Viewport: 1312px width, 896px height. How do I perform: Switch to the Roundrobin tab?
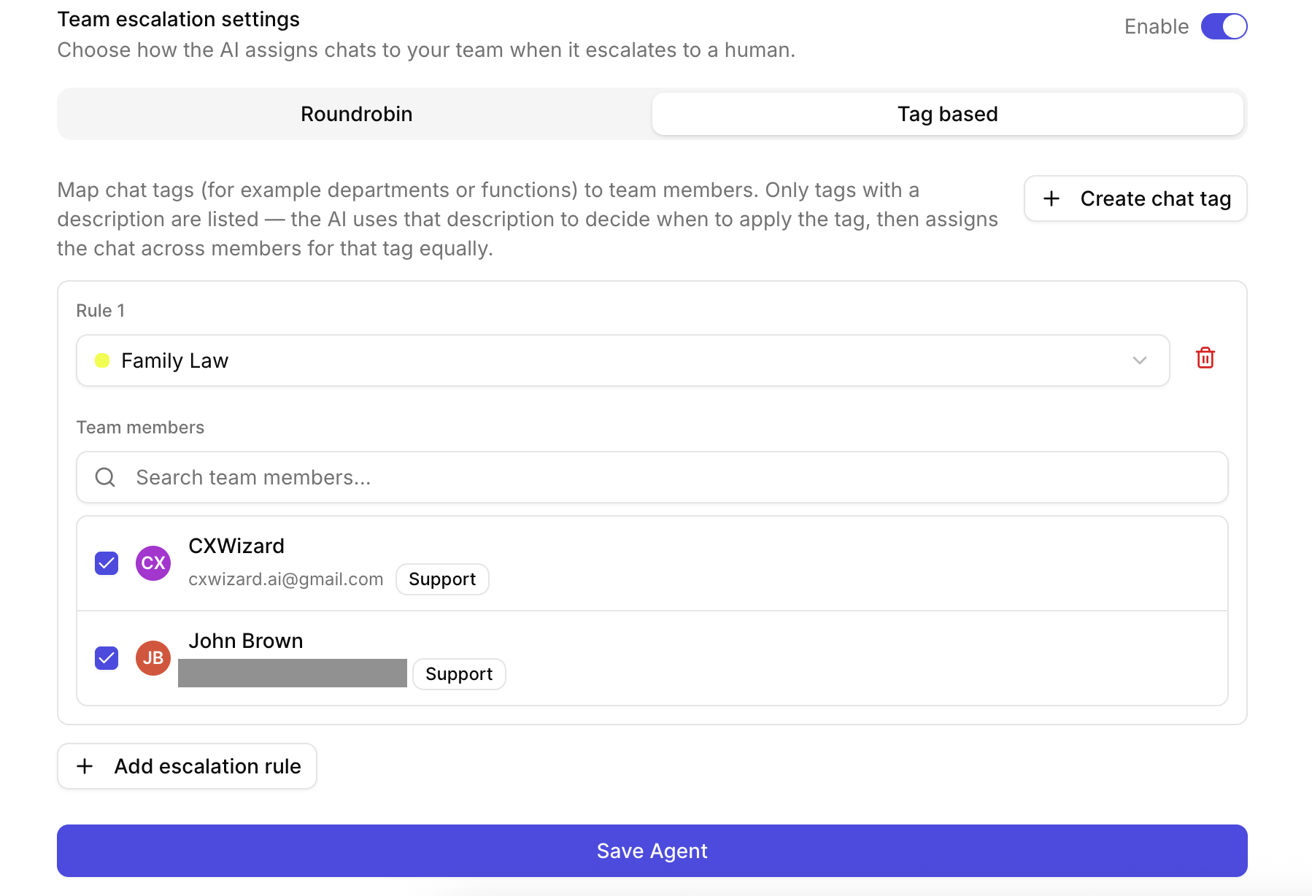point(357,114)
